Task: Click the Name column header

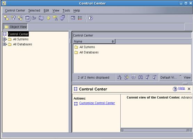Action: 94,42
